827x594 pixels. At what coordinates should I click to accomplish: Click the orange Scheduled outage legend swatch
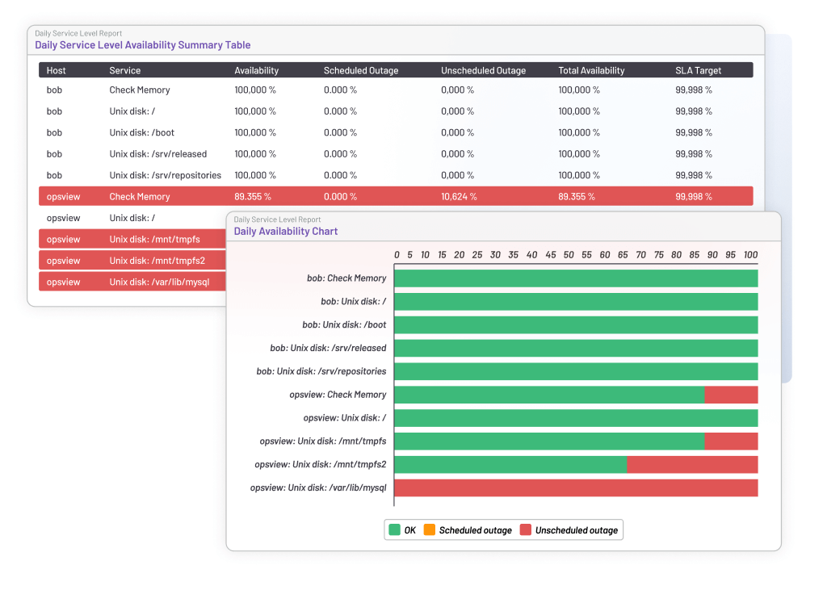coord(429,530)
